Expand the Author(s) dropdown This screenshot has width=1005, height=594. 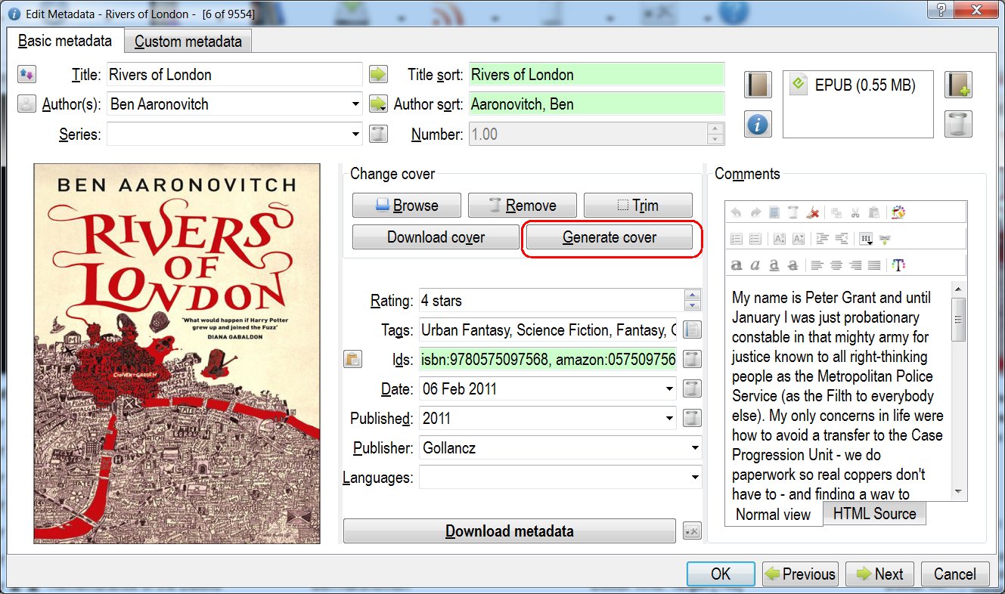[x=355, y=104]
